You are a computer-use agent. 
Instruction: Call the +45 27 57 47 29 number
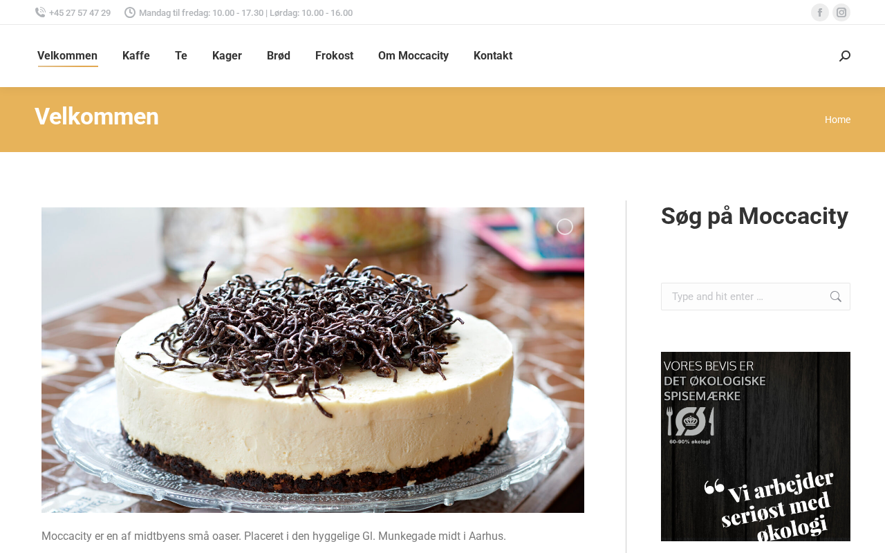pyautogui.click(x=80, y=13)
